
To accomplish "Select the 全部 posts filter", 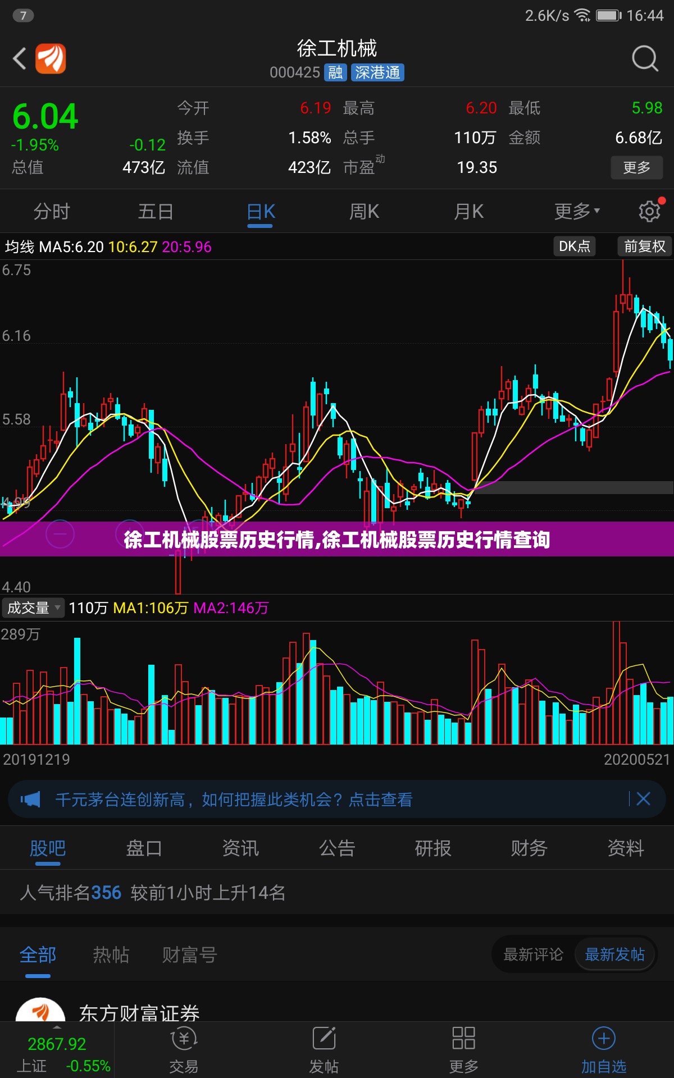I will click(38, 954).
